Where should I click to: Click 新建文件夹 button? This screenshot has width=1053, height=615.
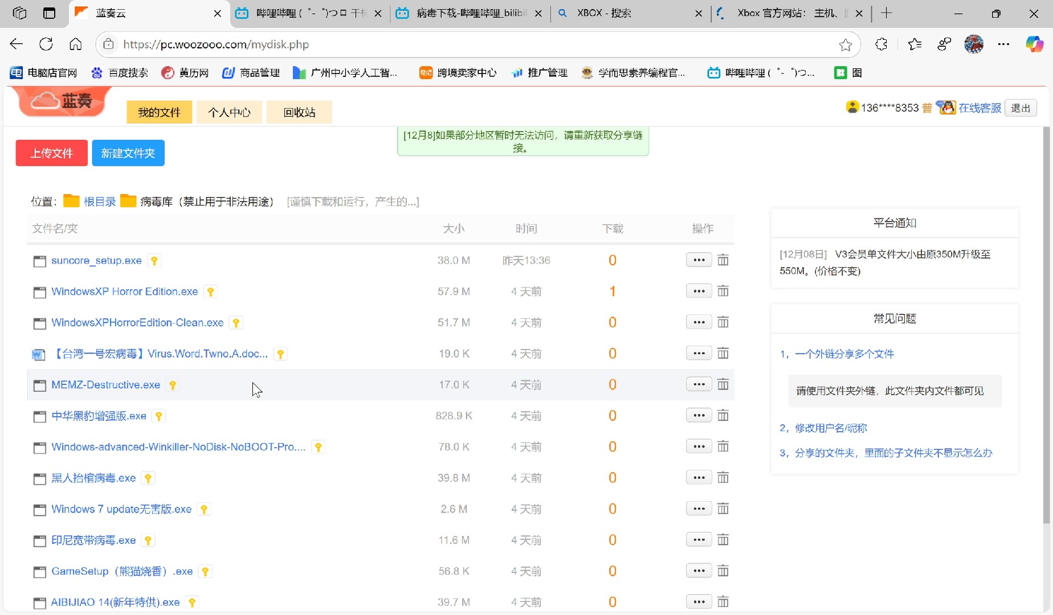128,153
